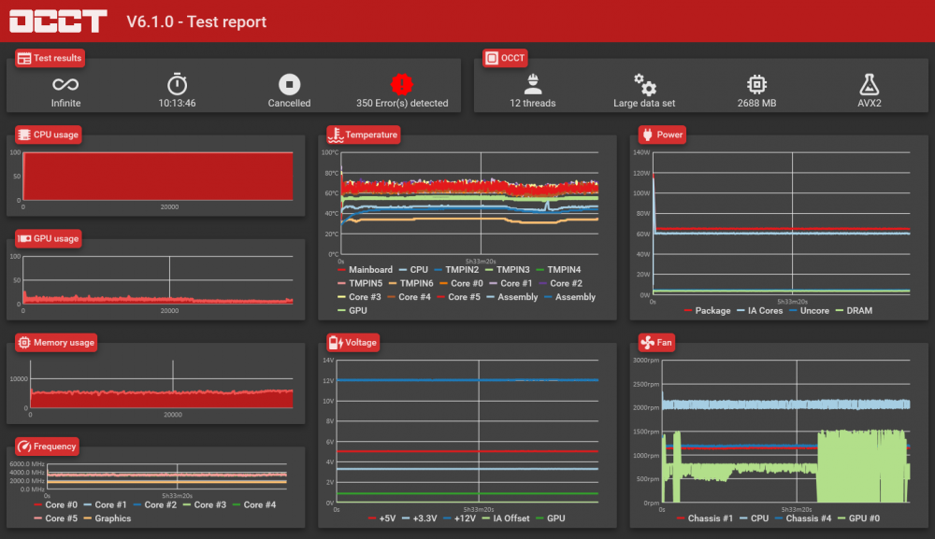Viewport: 935px width, 539px height.
Task: Click the "Cancelled" status text
Action: tap(289, 103)
